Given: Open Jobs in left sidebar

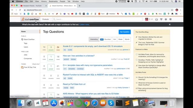Looking at the screenshot, I should (25, 55).
